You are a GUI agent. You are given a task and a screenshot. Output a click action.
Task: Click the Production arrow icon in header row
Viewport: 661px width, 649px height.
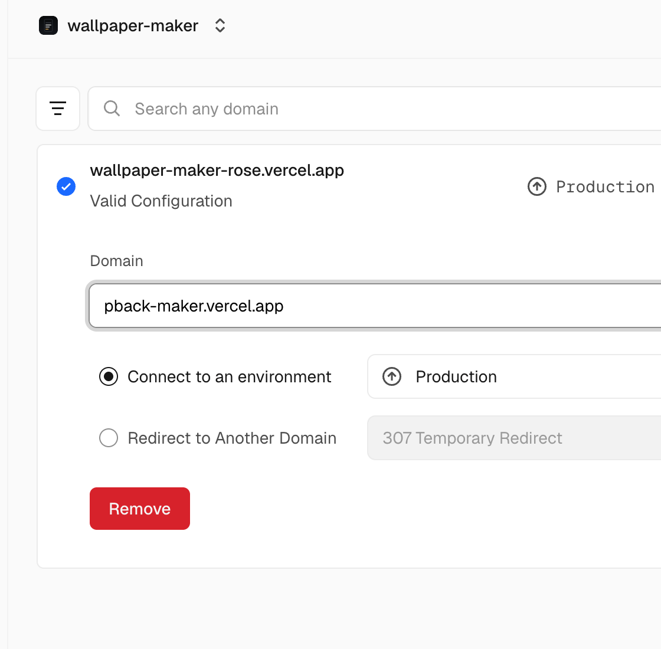coord(537,186)
